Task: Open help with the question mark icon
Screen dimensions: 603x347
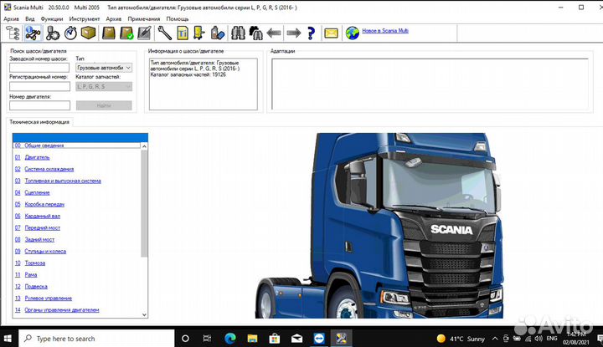Action: (x=311, y=33)
